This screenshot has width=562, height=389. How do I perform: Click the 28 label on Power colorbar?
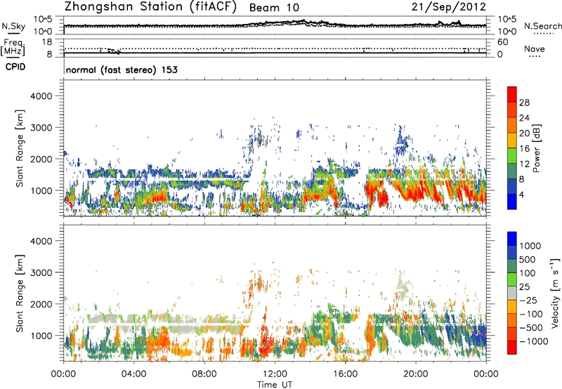coord(524,103)
